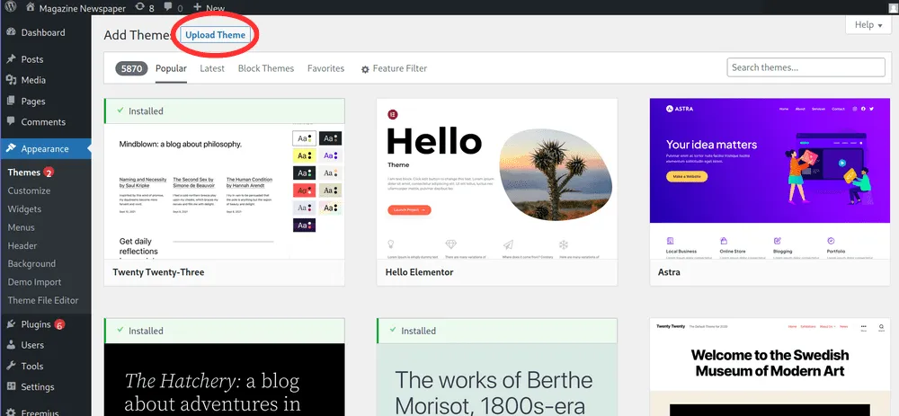The image size is (899, 416).
Task: Click the Berthe Morisot theme screenshot
Action: tap(497, 379)
